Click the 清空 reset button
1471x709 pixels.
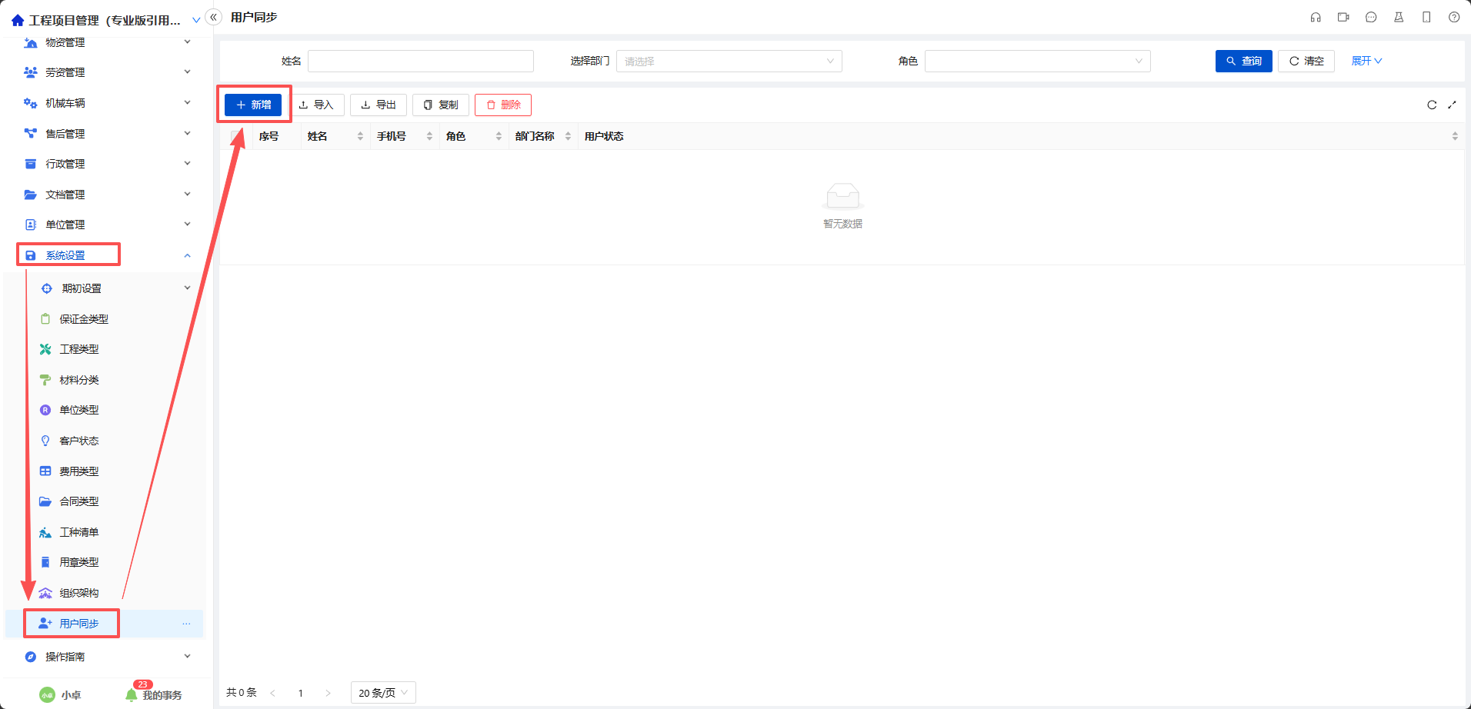point(1306,61)
